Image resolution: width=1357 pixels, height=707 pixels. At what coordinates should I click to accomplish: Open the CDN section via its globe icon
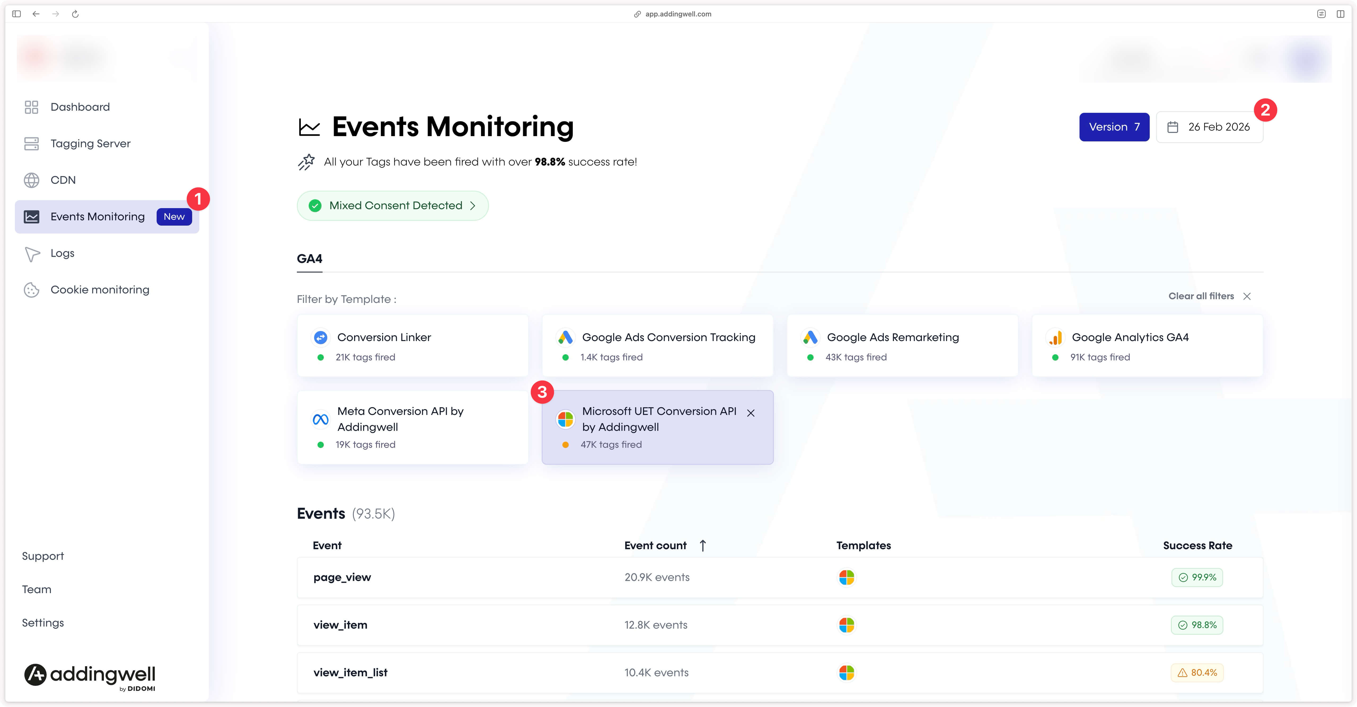(x=31, y=180)
